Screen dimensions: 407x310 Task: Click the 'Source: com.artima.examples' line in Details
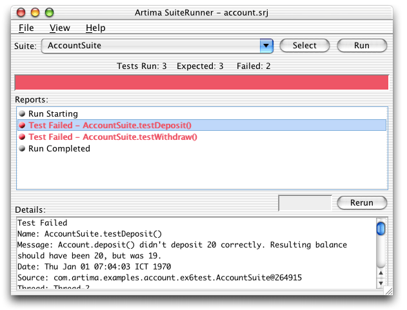coord(159,278)
